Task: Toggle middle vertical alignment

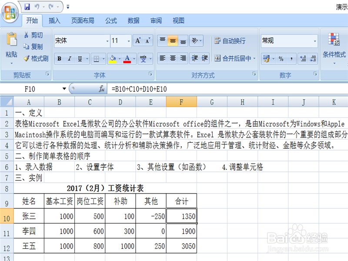Action: [x=173, y=40]
